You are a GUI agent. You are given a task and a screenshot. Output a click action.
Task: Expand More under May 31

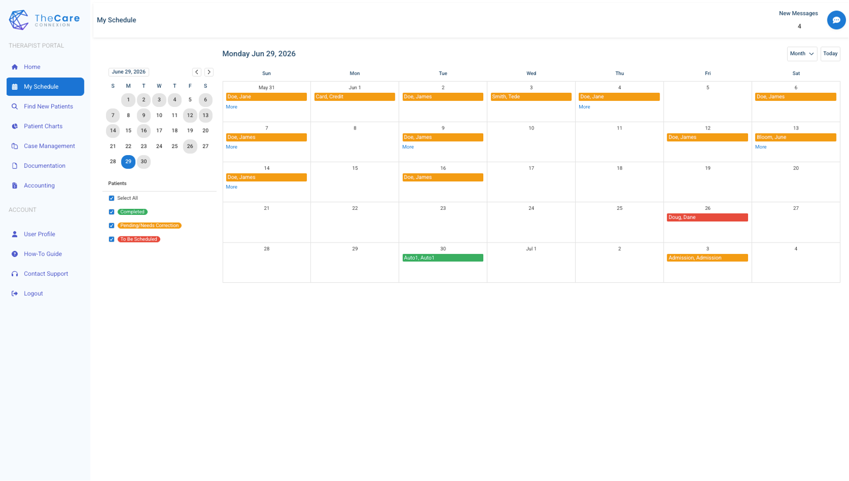tap(232, 107)
